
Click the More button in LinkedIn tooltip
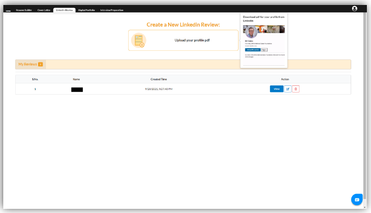[x=264, y=50]
